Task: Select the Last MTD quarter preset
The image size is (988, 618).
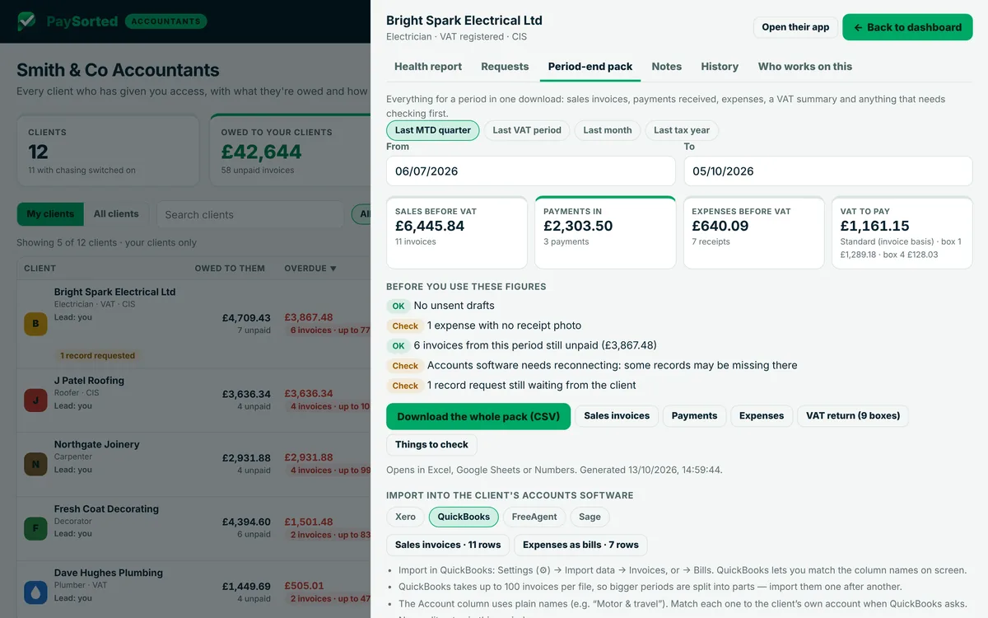Action: pos(433,130)
